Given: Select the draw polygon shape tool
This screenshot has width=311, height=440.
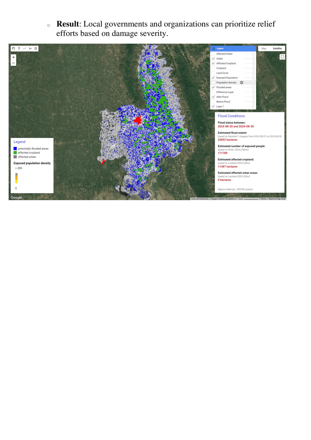Looking at the screenshot, I should [30, 48].
